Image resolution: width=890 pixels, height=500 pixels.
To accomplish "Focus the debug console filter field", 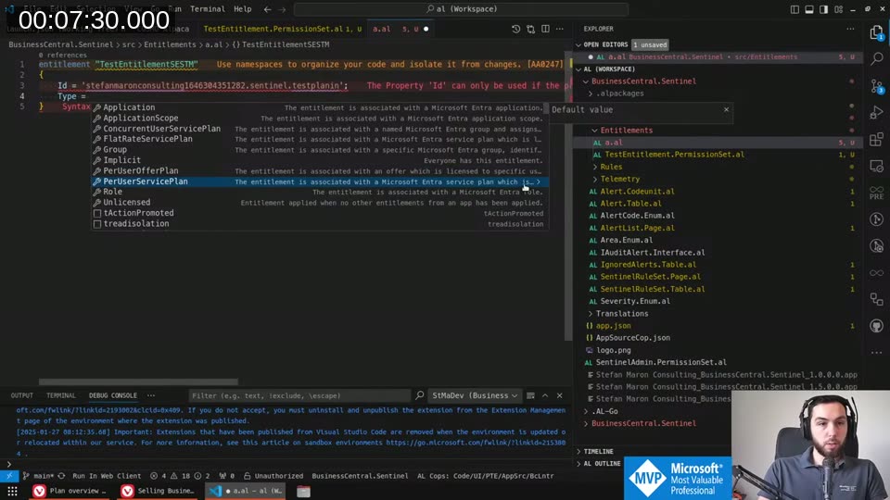I will (x=299, y=395).
